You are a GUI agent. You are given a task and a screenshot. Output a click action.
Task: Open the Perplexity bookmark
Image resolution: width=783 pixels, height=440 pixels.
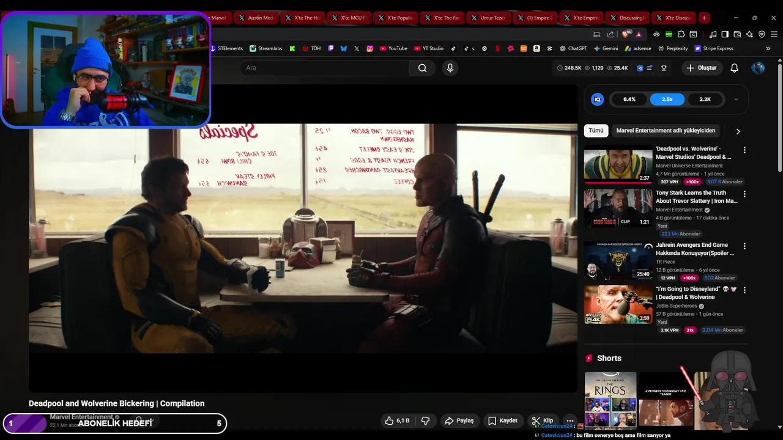[673, 48]
